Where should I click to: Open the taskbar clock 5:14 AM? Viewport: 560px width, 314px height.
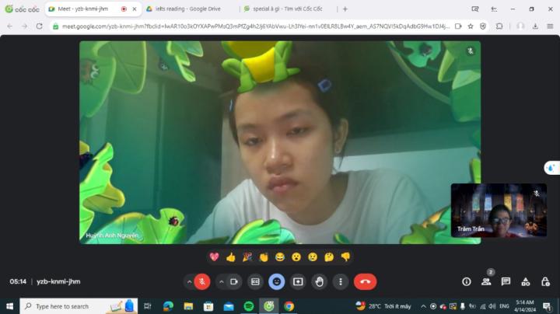tap(524, 306)
